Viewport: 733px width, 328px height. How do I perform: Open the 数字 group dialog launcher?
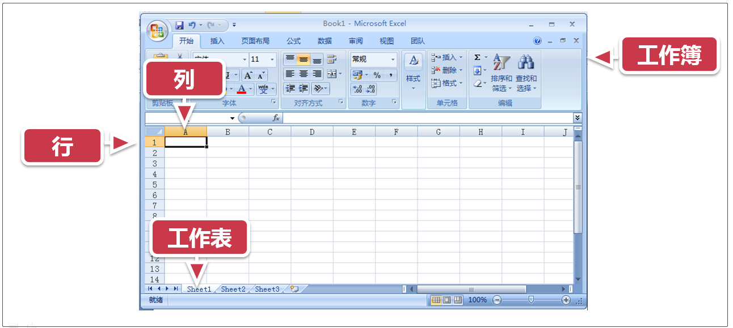click(394, 102)
